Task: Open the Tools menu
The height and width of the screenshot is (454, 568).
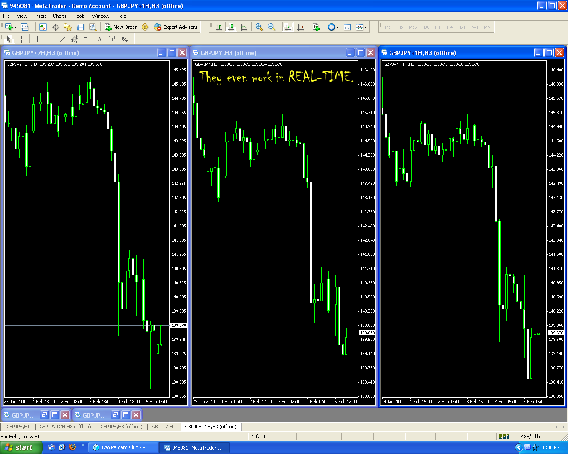Action: (x=79, y=16)
